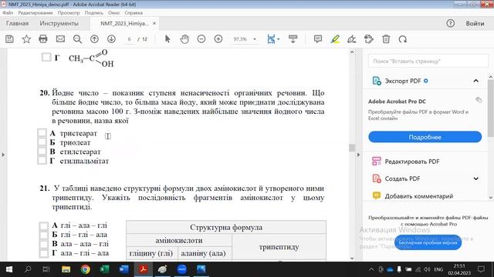Go to next page down arrow

111,39
